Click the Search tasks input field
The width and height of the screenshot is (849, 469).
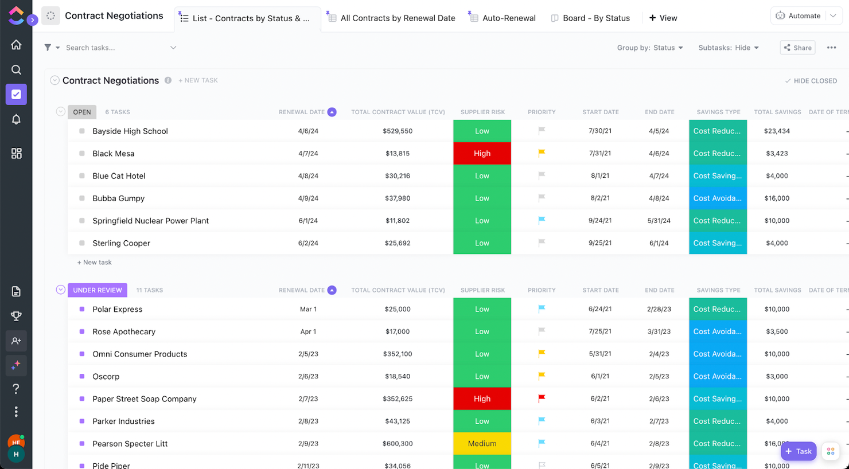click(115, 48)
